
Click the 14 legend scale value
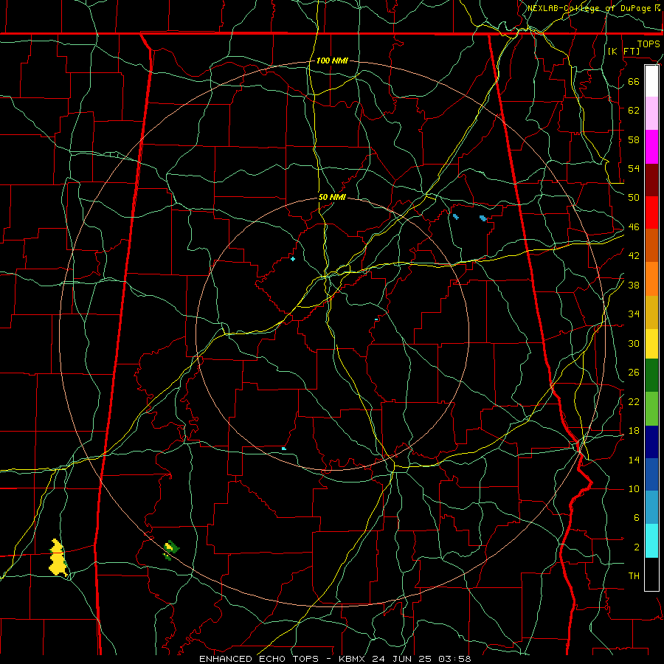[634, 460]
